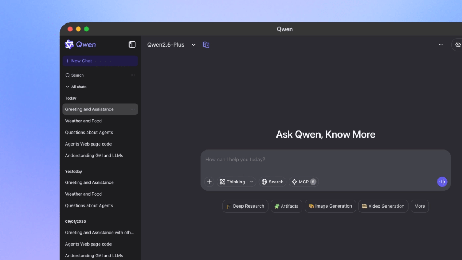Open the header's three-dot options menu

click(x=441, y=45)
